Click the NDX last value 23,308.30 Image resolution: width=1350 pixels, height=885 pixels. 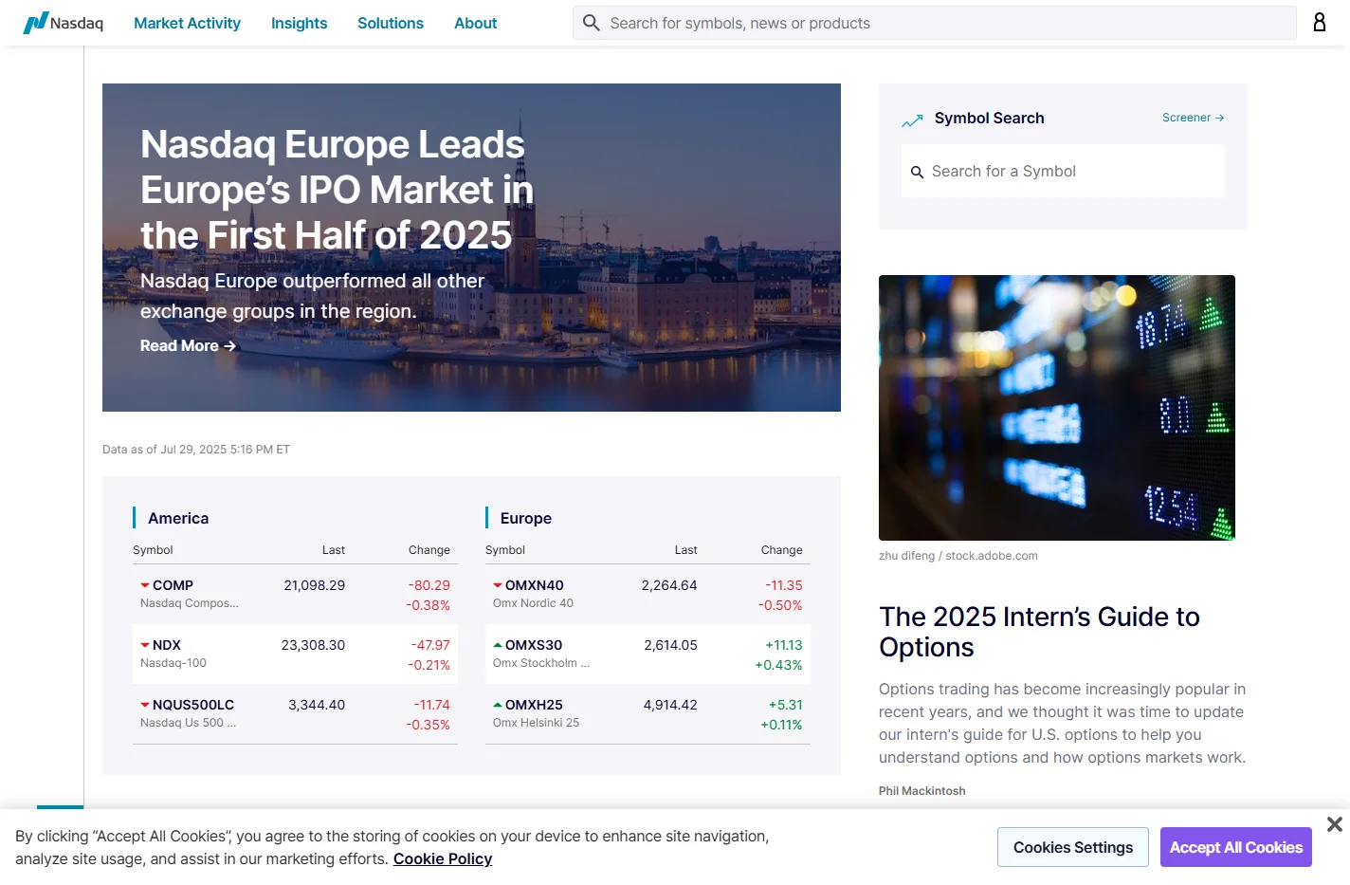pos(313,645)
